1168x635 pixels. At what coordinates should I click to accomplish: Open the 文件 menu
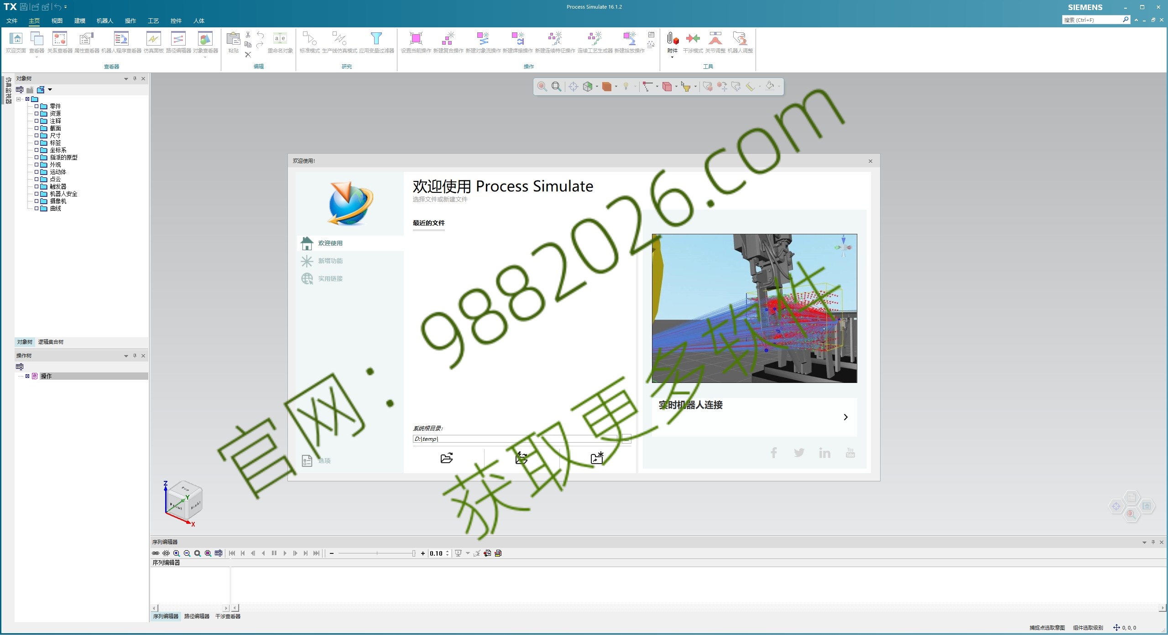pyautogui.click(x=12, y=21)
